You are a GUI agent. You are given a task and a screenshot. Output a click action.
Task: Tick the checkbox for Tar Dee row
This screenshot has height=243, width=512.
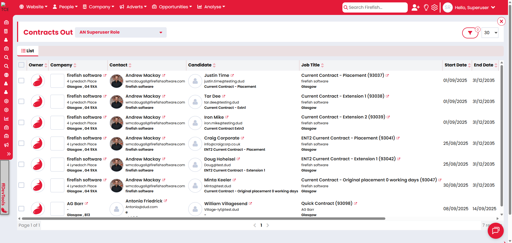click(21, 101)
